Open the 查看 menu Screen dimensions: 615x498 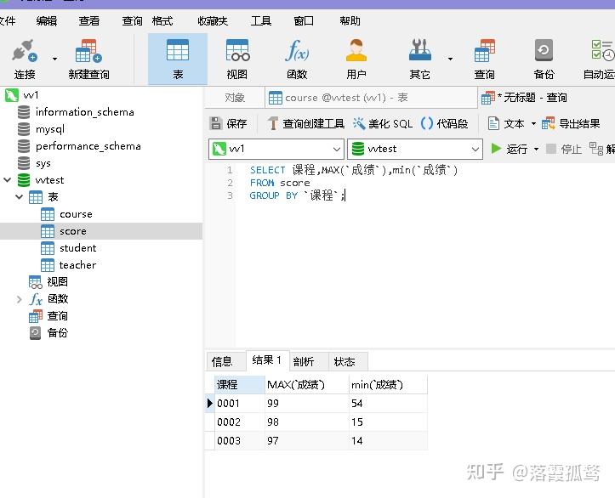click(89, 20)
